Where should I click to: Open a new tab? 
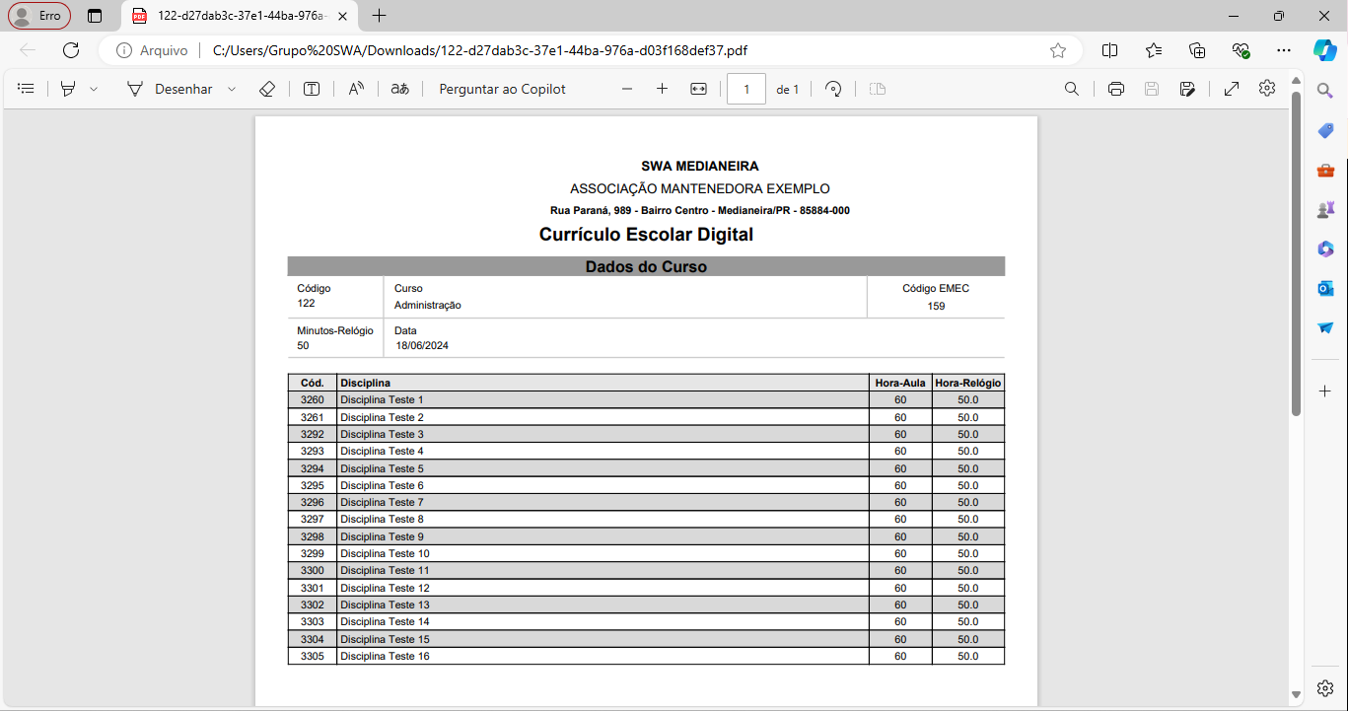click(379, 16)
